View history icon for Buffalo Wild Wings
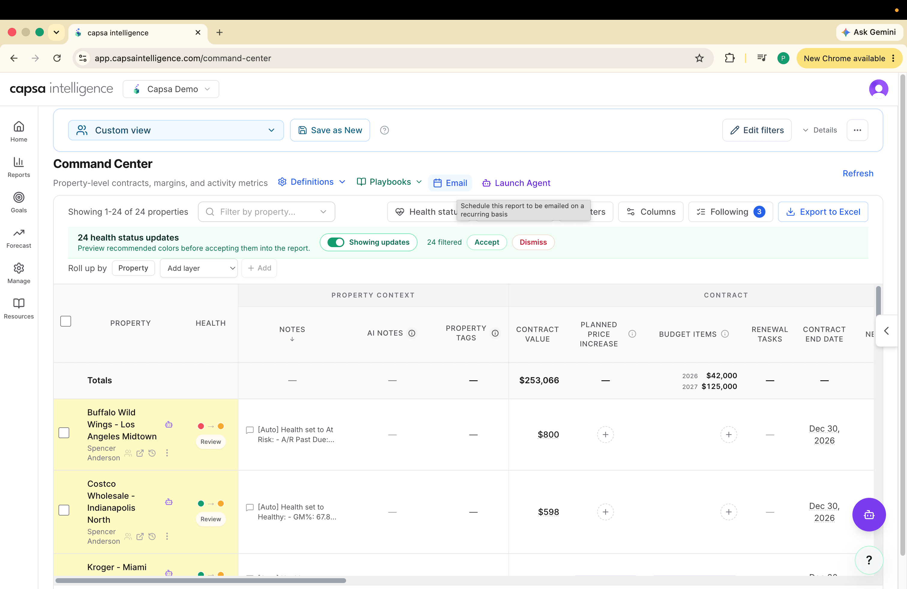The image size is (907, 589). point(152,453)
